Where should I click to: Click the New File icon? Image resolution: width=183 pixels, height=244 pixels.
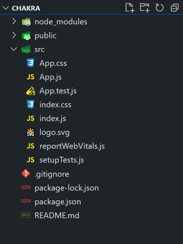coord(130,8)
